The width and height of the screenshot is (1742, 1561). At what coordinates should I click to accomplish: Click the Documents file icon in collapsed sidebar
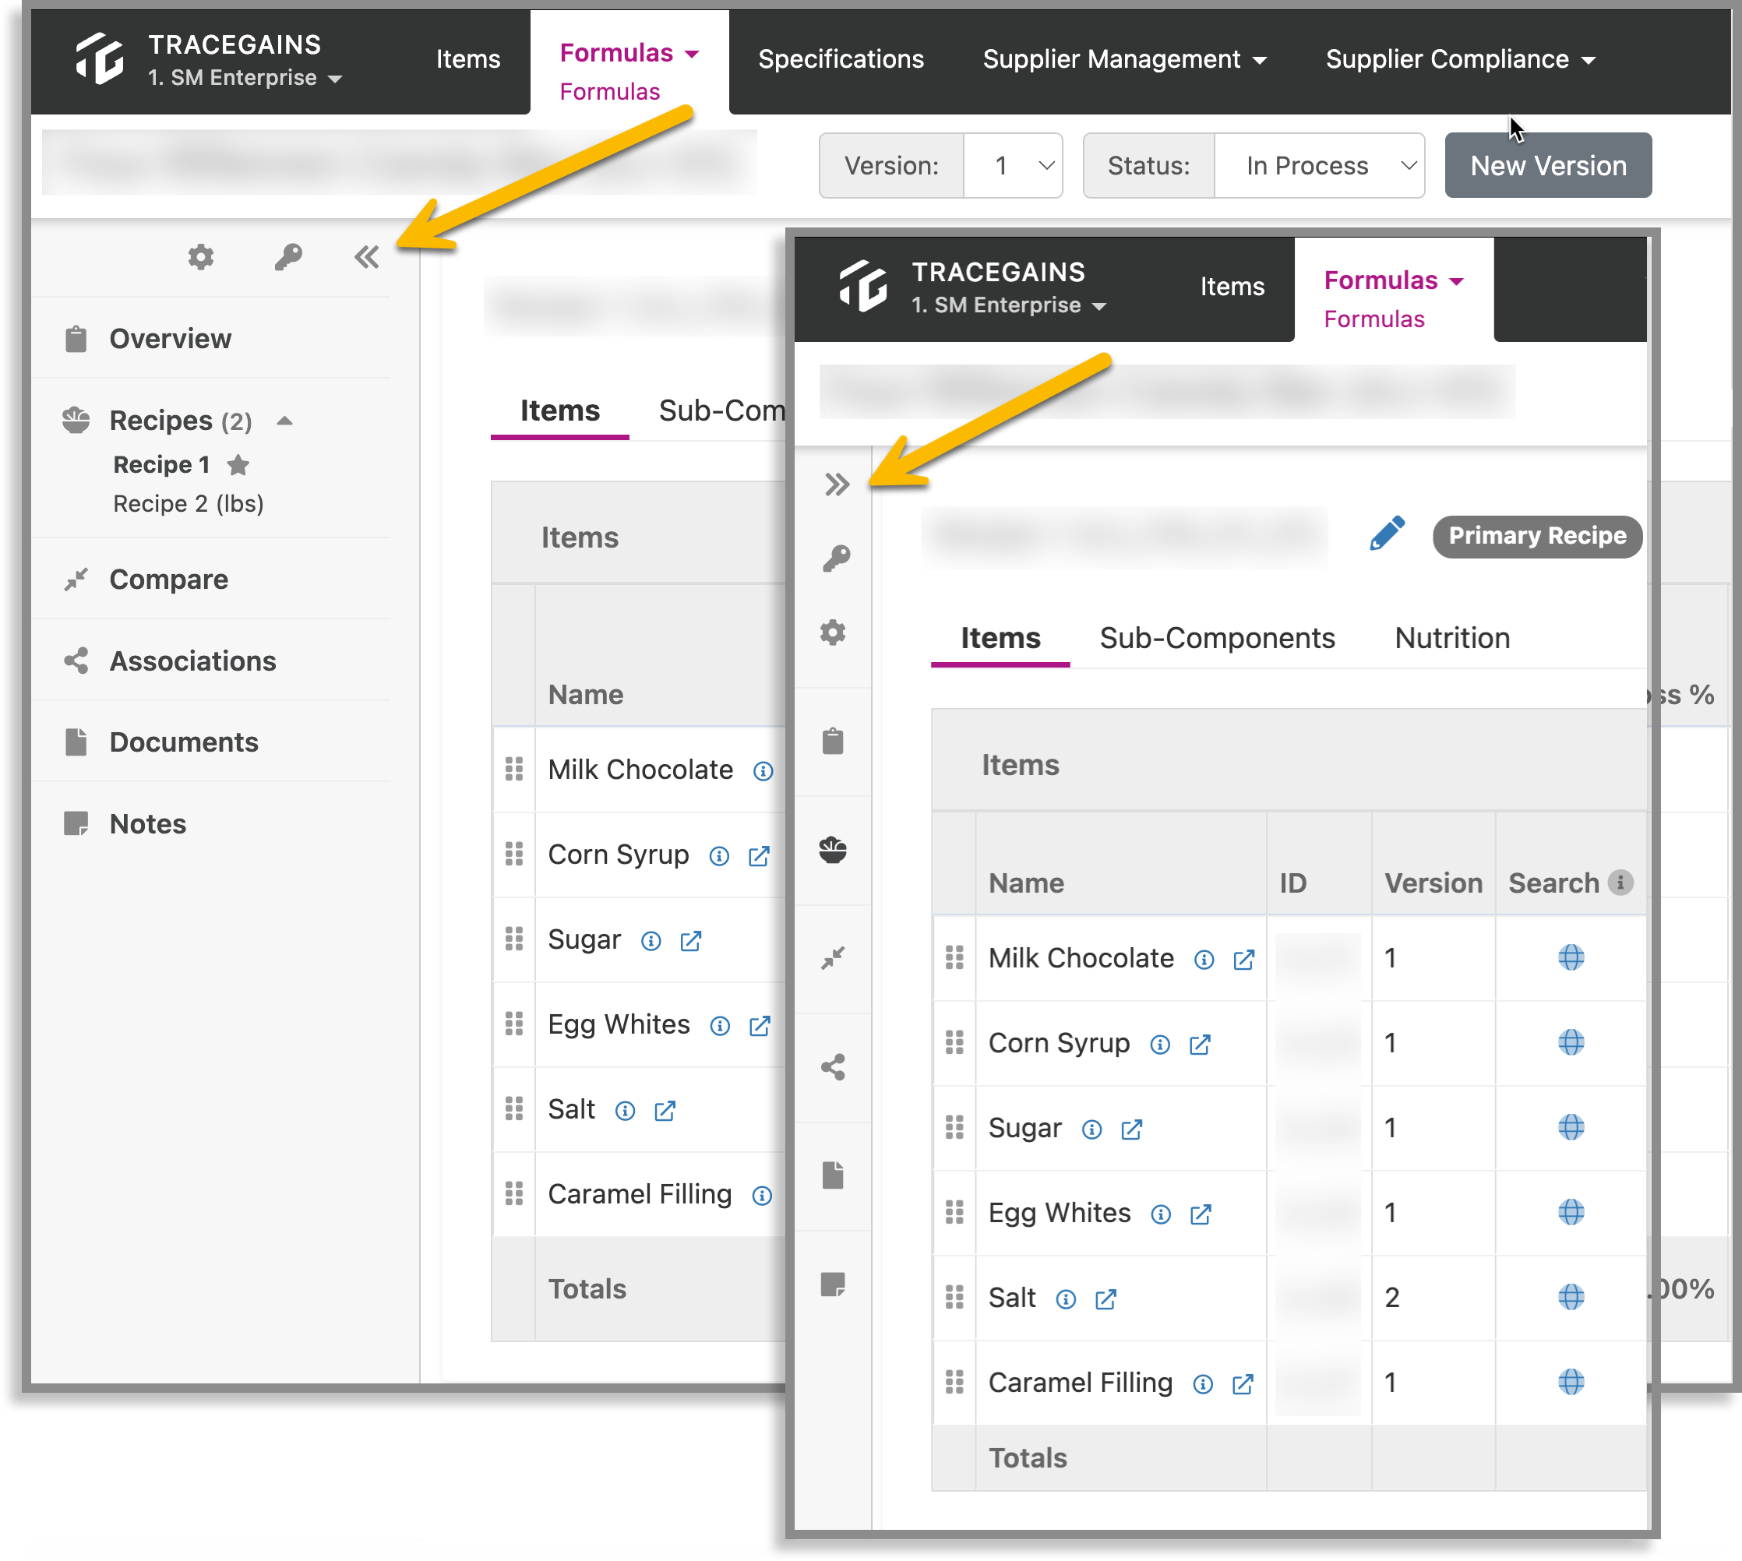pos(833,1175)
